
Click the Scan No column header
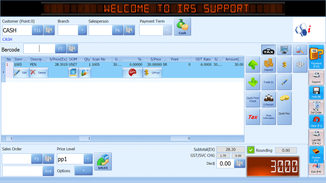102,59
